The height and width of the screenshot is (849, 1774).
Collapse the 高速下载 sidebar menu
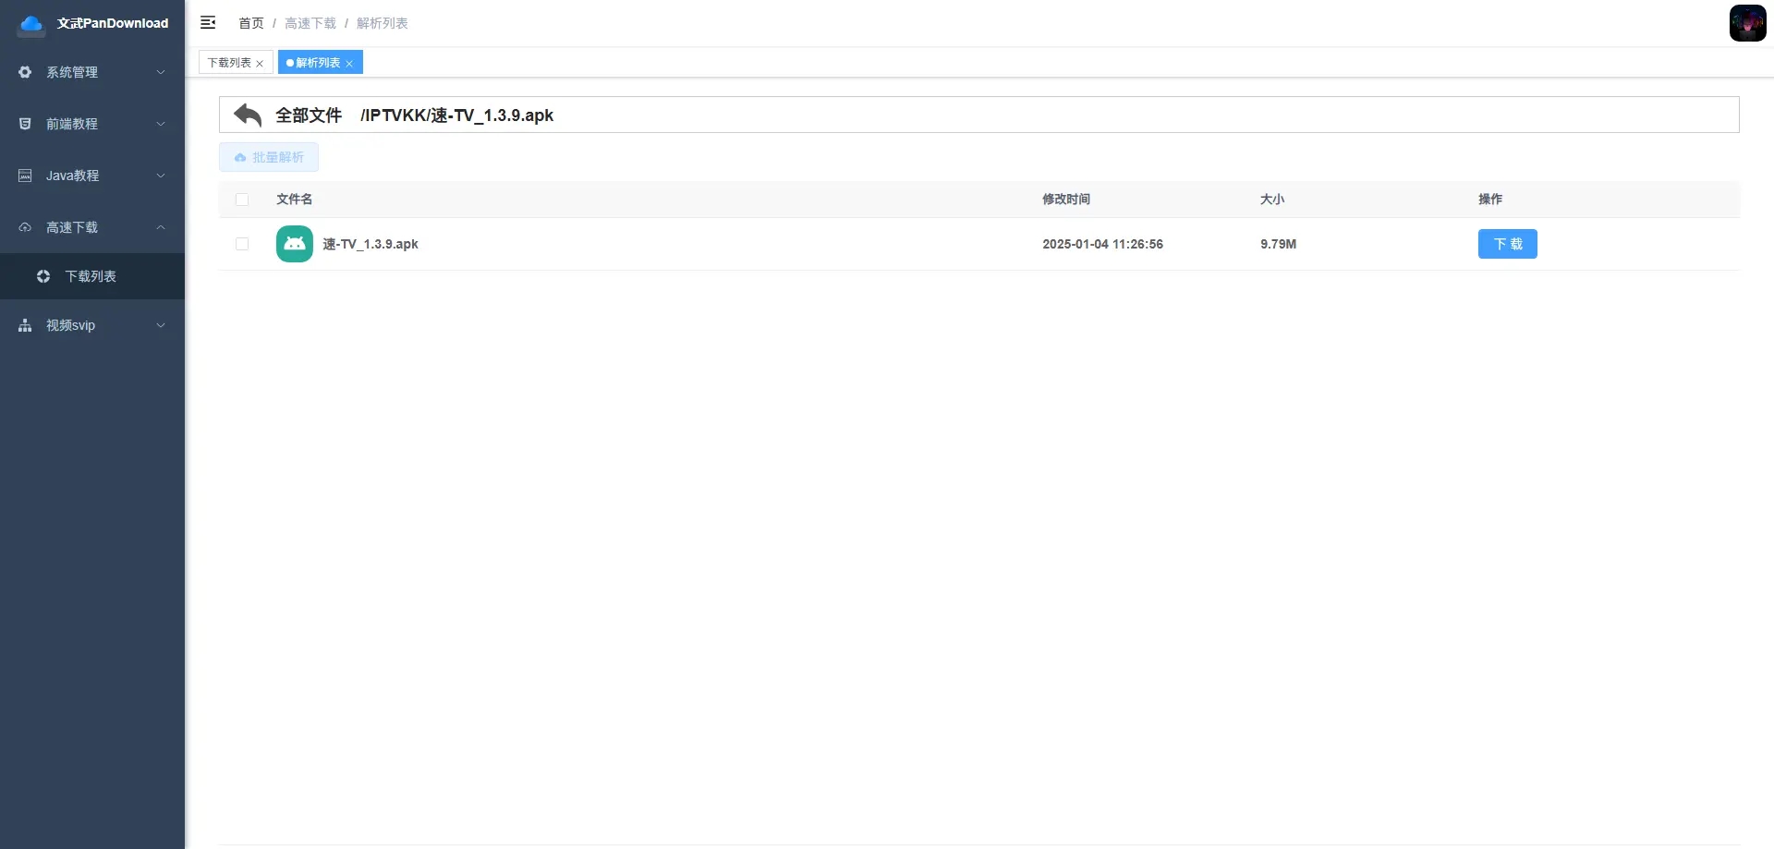[x=92, y=227]
